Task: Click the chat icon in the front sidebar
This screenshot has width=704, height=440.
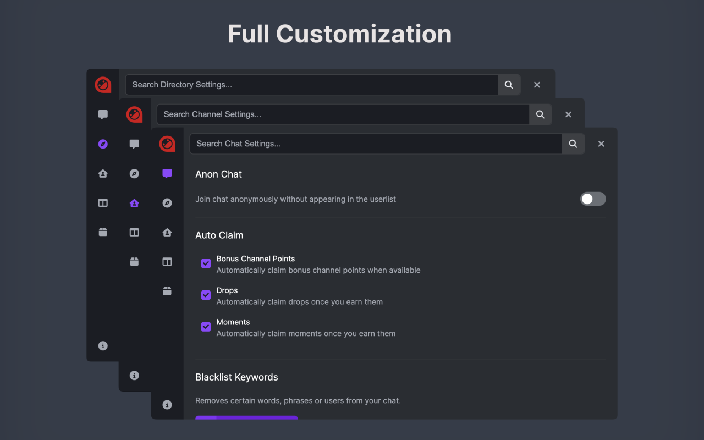Action: tap(167, 174)
